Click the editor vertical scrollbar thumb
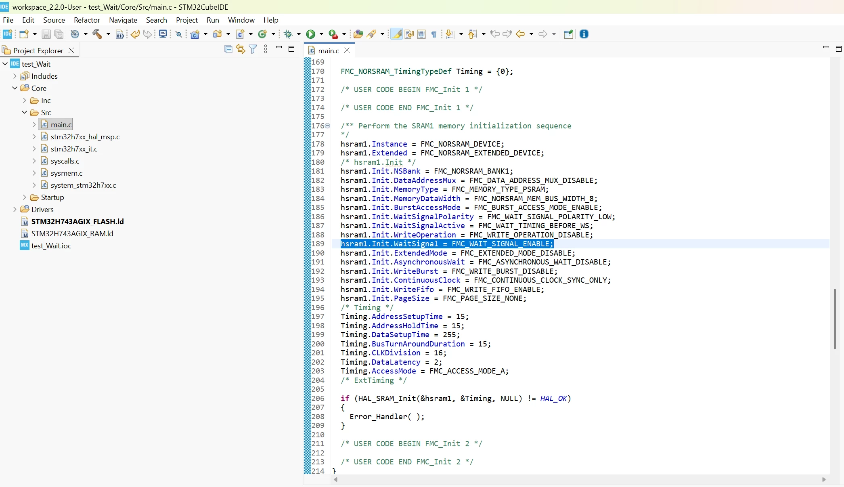The height and width of the screenshot is (487, 844). (x=834, y=319)
